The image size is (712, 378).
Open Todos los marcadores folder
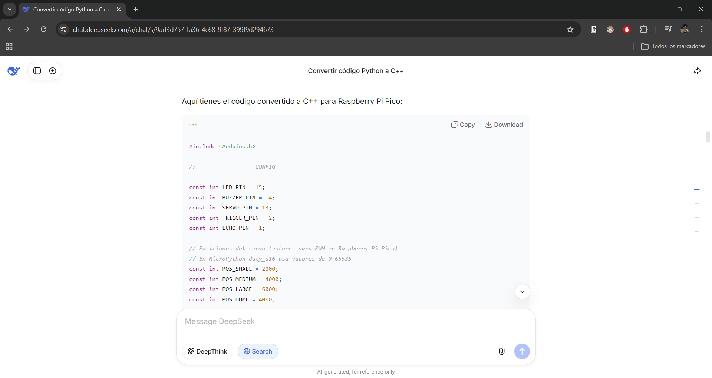pyautogui.click(x=673, y=46)
